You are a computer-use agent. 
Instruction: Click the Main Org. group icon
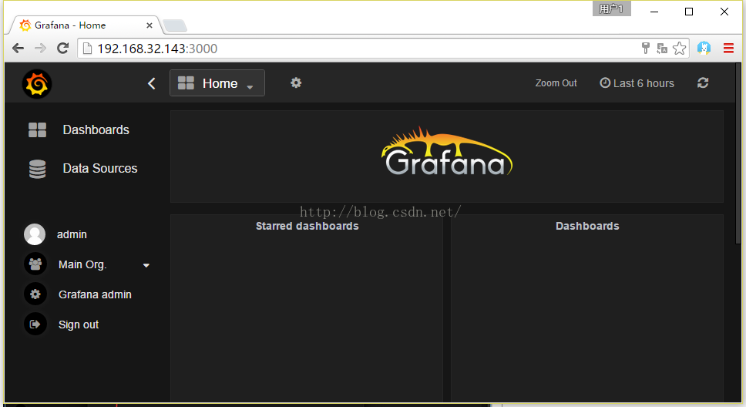click(35, 264)
